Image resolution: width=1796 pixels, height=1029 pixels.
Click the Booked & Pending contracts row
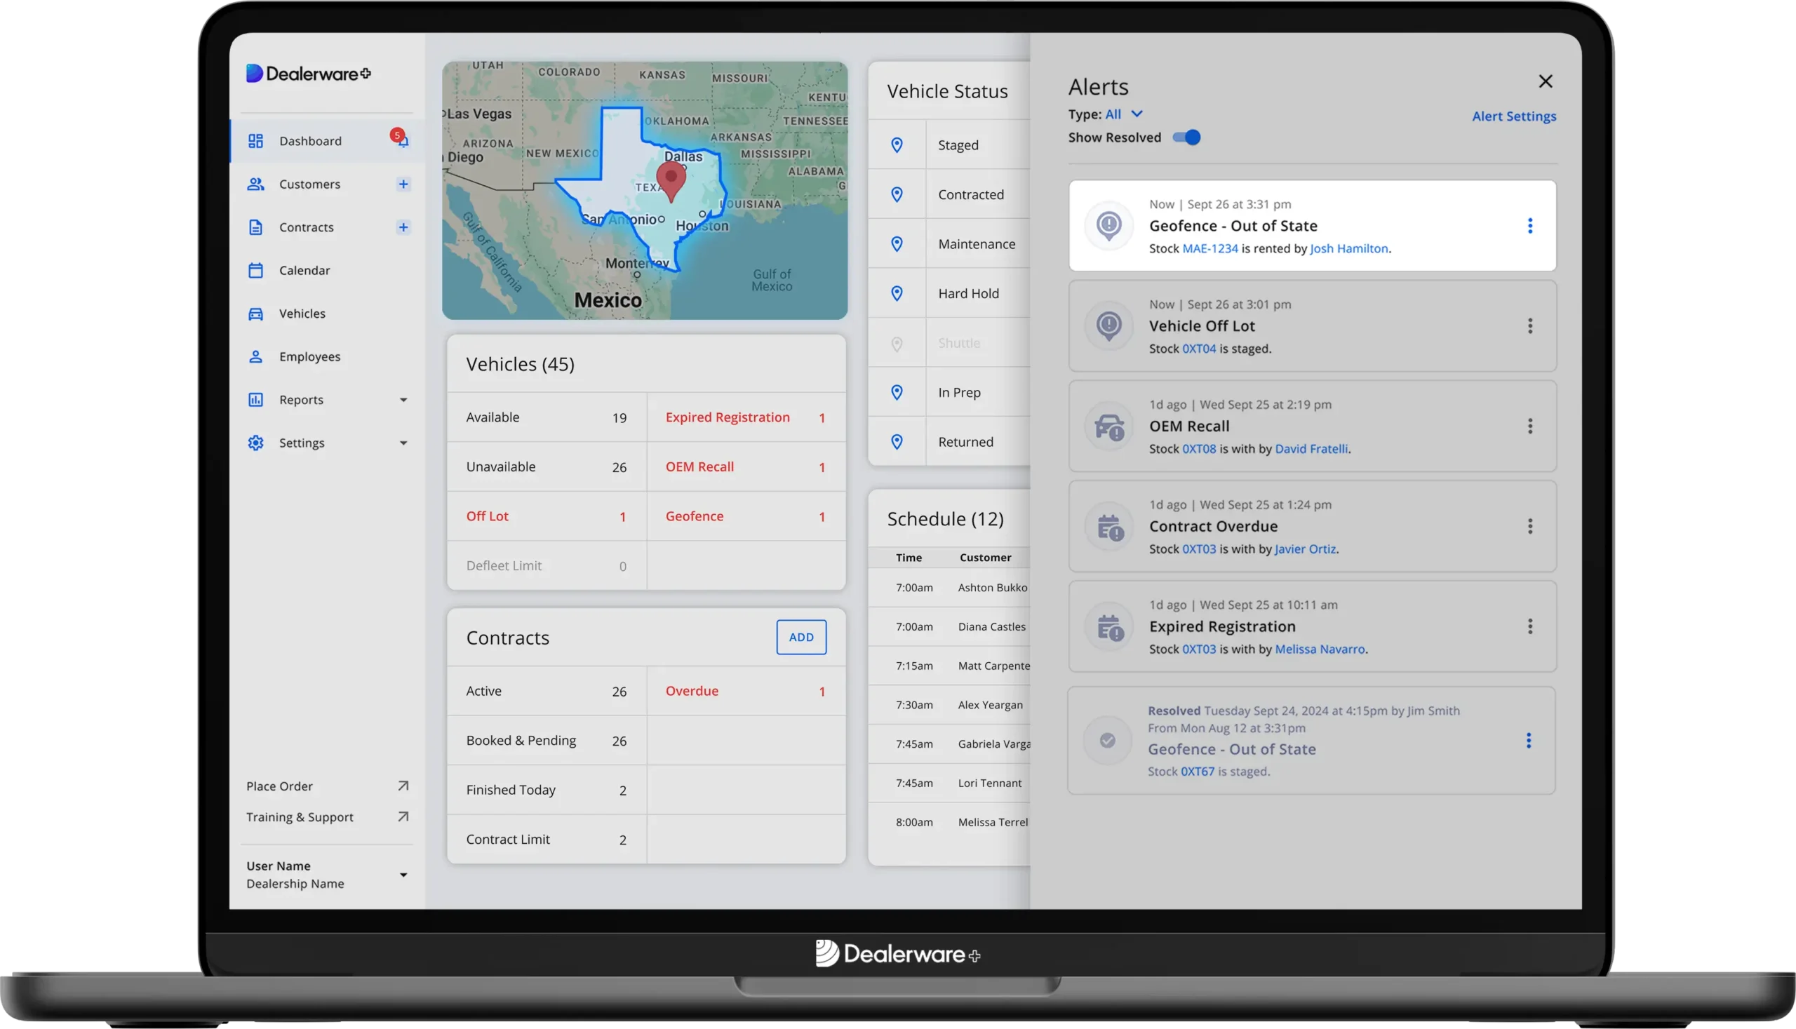547,741
